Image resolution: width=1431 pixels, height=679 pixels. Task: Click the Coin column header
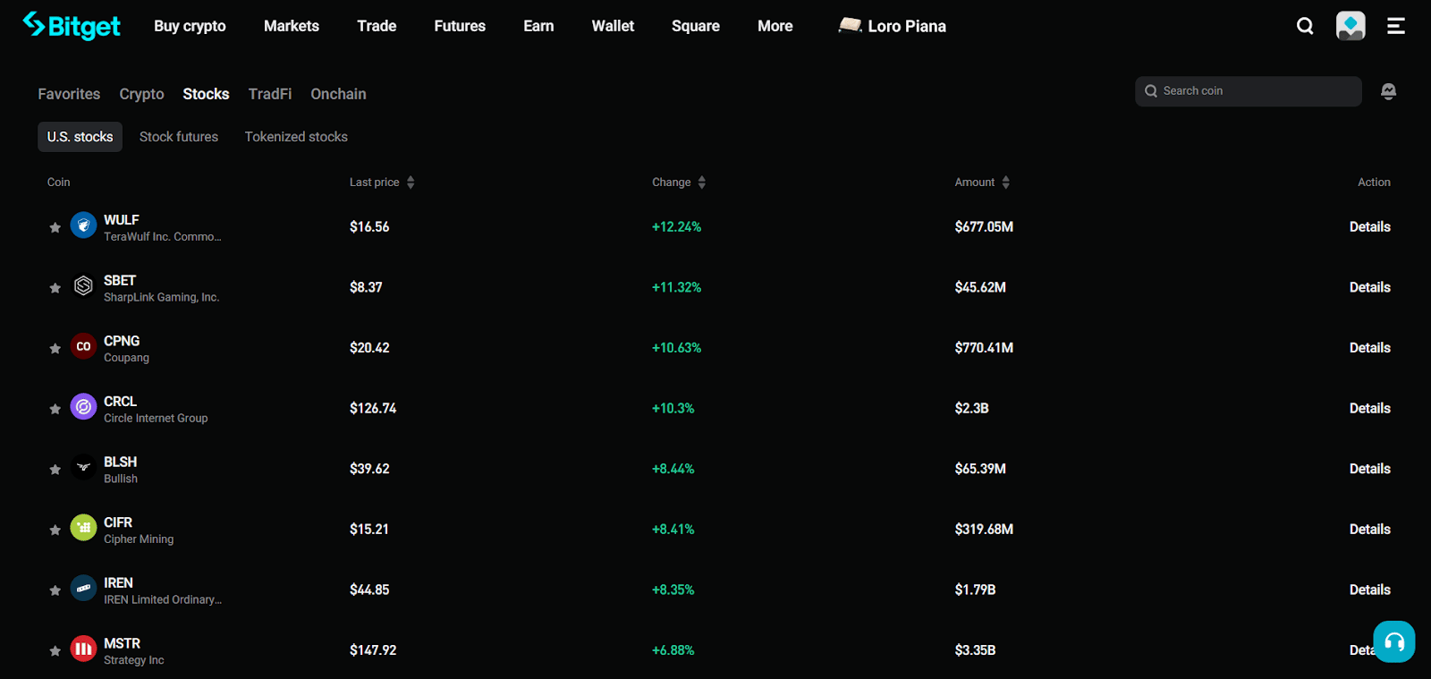click(x=58, y=182)
